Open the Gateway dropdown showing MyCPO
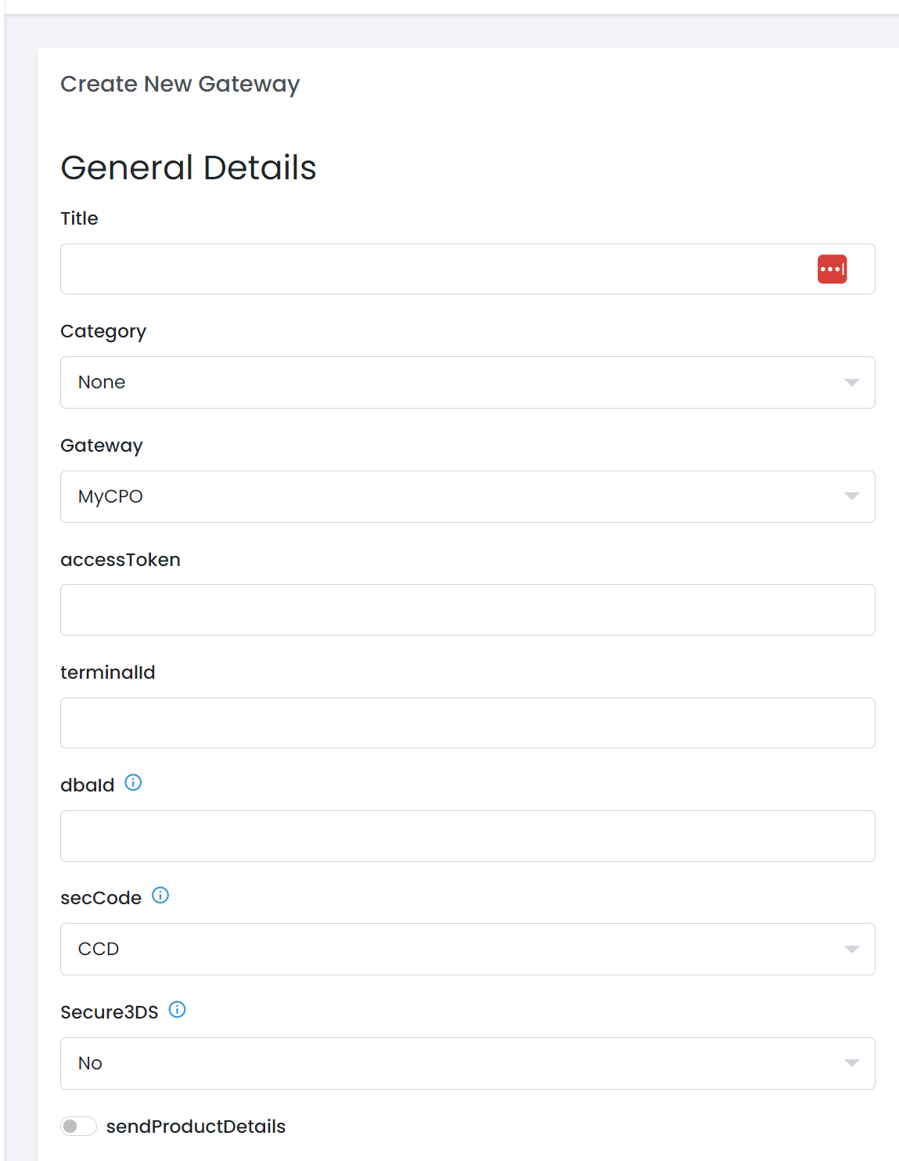Viewport: 899px width, 1161px height. 466,497
